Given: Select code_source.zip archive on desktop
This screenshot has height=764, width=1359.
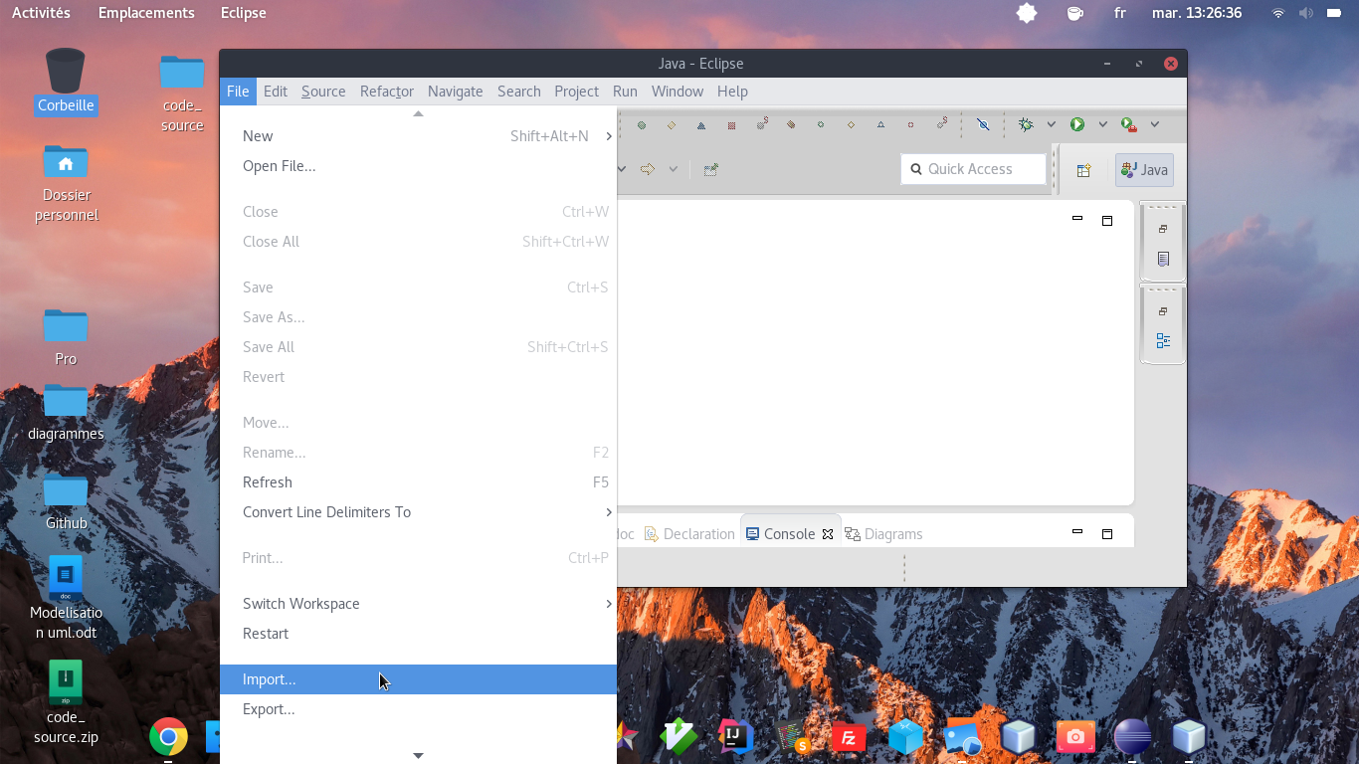Looking at the screenshot, I should (66, 702).
